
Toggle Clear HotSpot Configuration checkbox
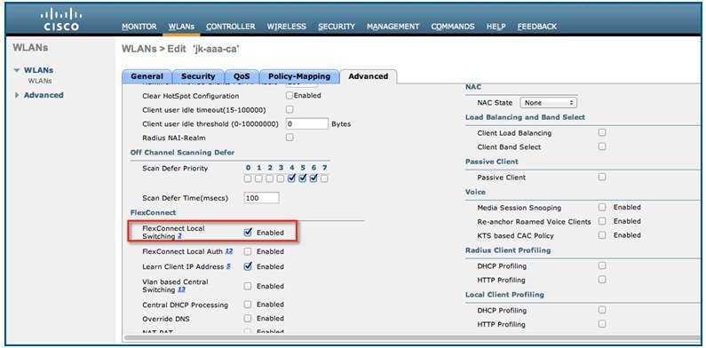click(x=290, y=96)
